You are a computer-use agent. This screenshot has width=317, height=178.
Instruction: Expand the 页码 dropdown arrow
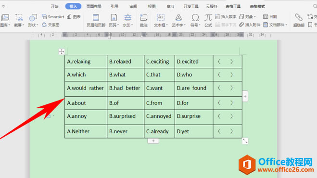[118, 25]
